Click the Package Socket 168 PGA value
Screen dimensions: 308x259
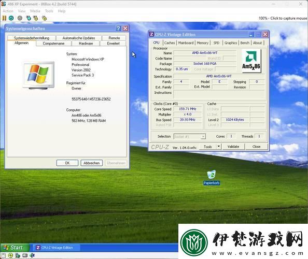point(205,64)
